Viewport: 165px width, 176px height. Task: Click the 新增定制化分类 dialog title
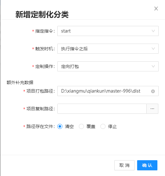[x=42, y=15]
